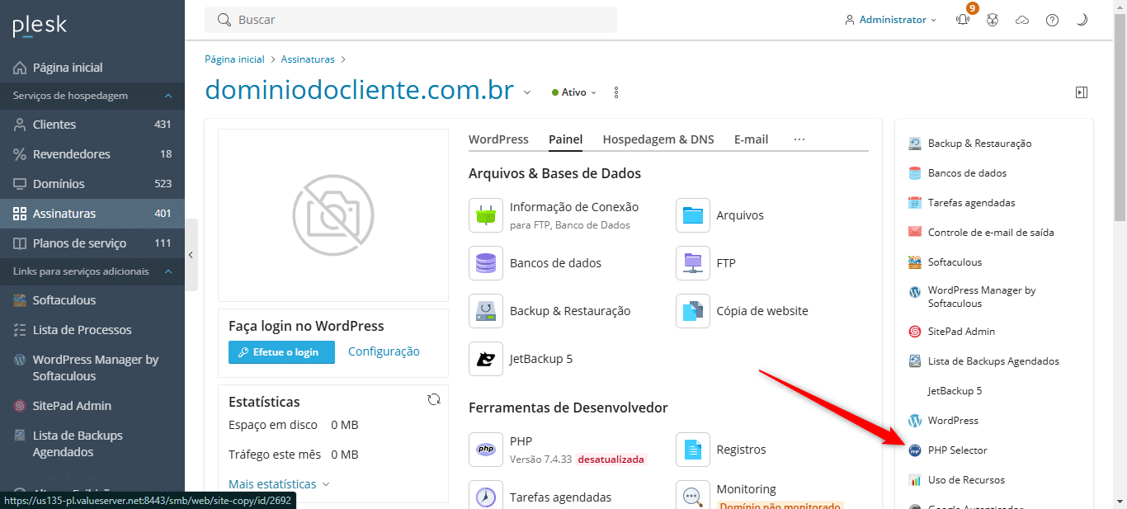Open the FTP tool icon
The width and height of the screenshot is (1127, 509).
pos(693,263)
